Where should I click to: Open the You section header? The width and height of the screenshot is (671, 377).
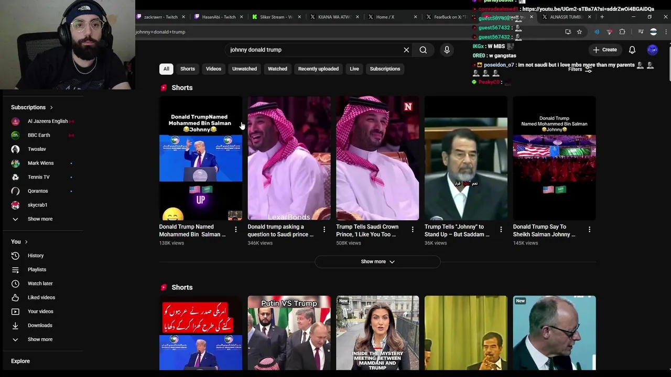click(19, 241)
